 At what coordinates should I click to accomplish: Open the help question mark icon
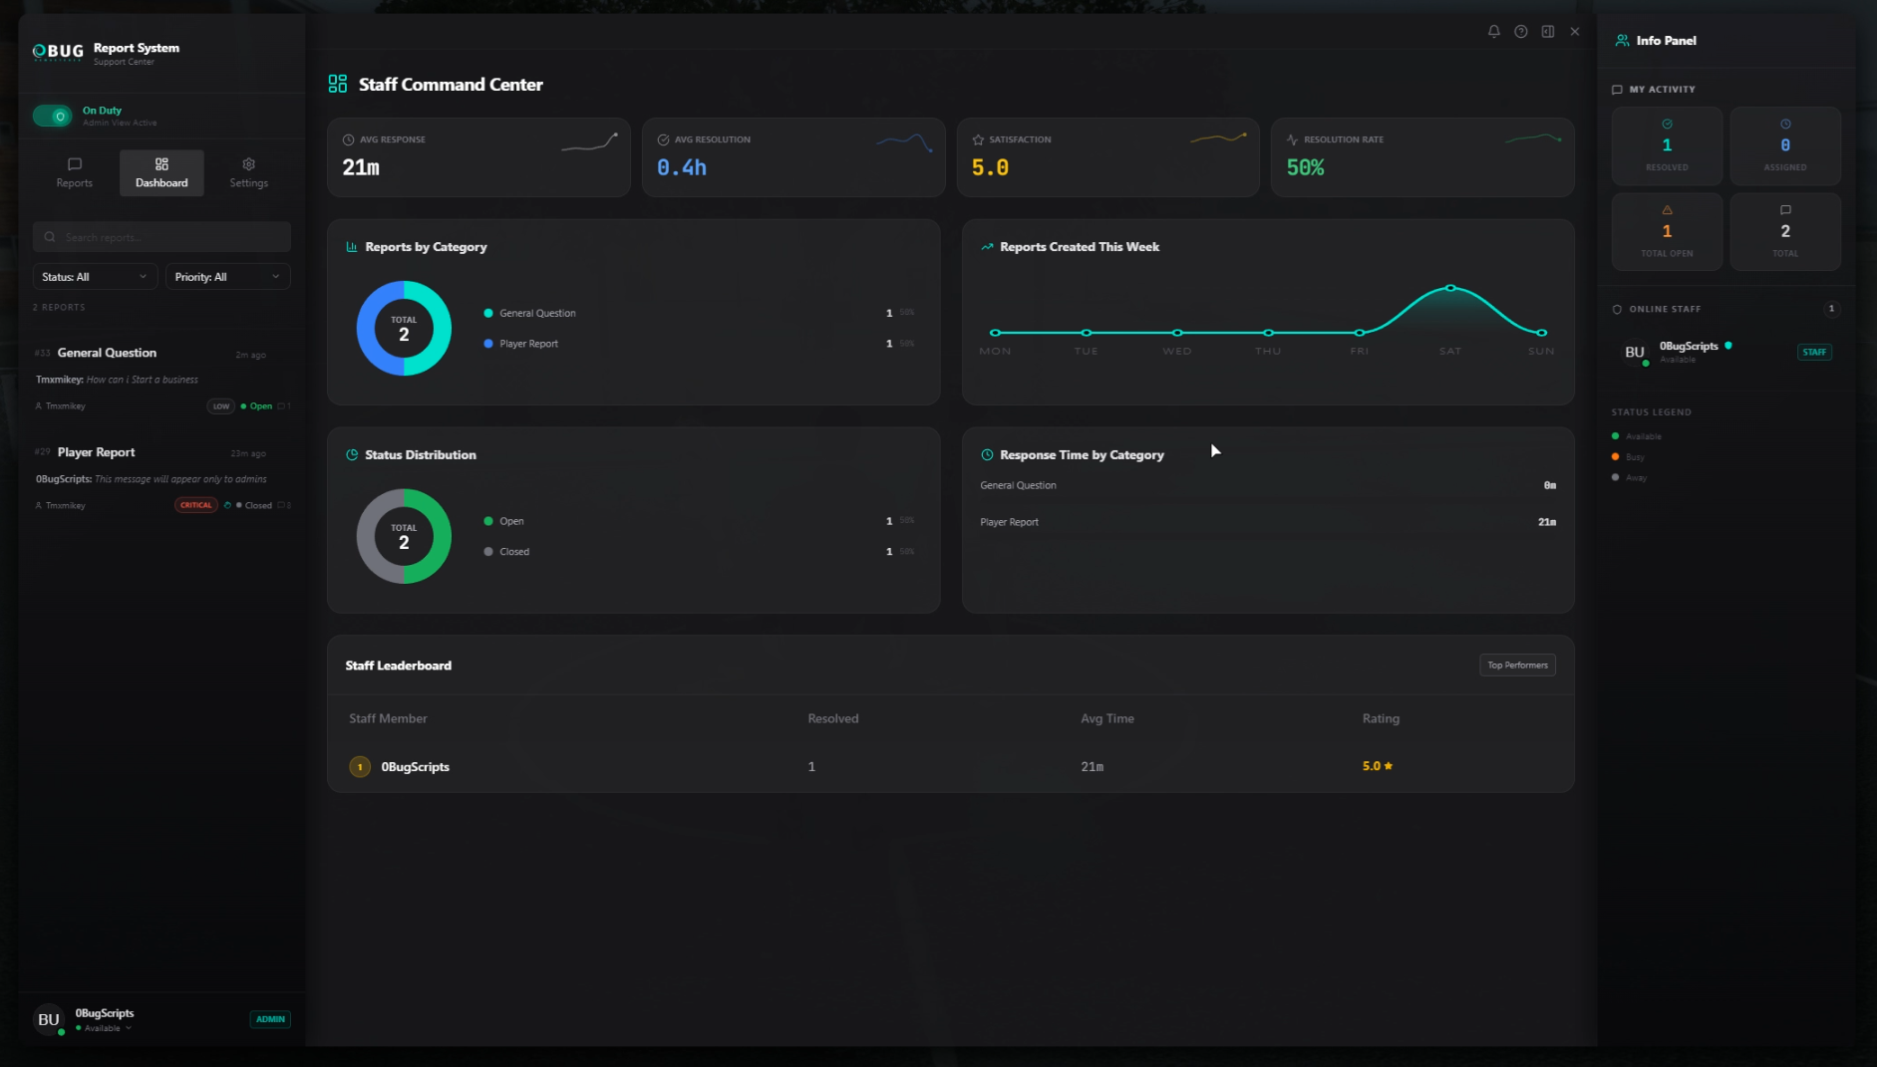1520,32
